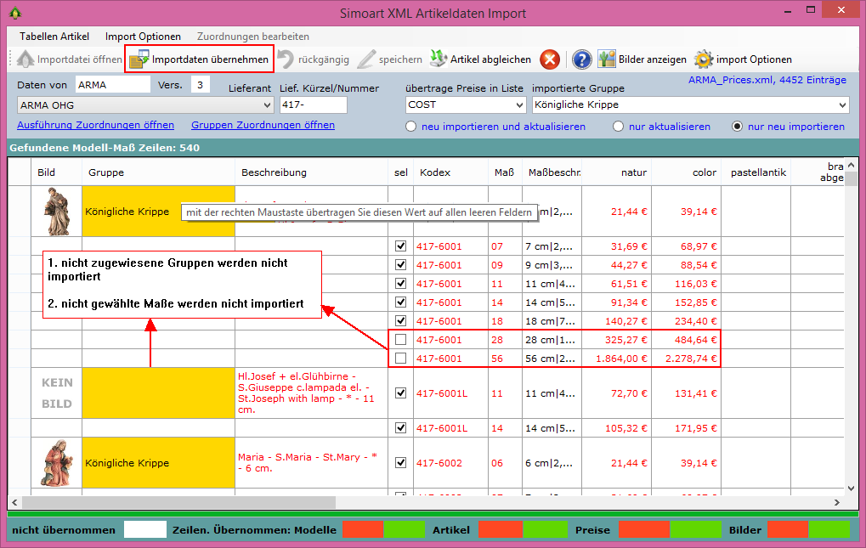
Task: Click the Importdatei öffnen toolbar icon
Action: pyautogui.click(x=25, y=59)
